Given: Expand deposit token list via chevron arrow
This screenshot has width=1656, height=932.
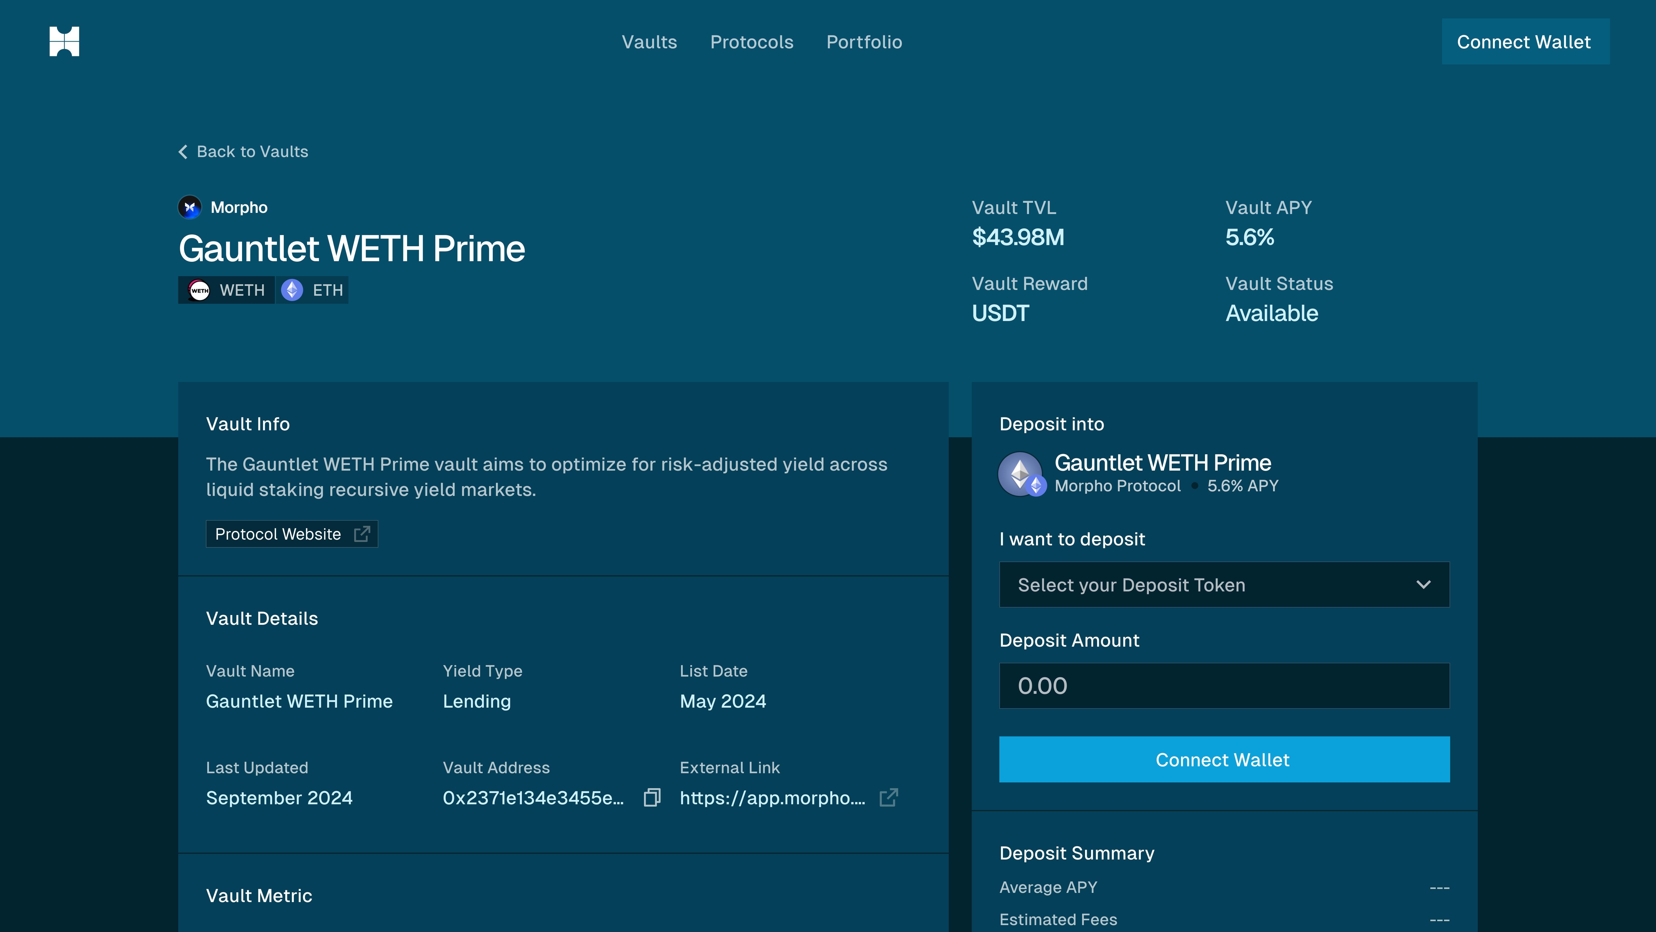Looking at the screenshot, I should (x=1423, y=585).
